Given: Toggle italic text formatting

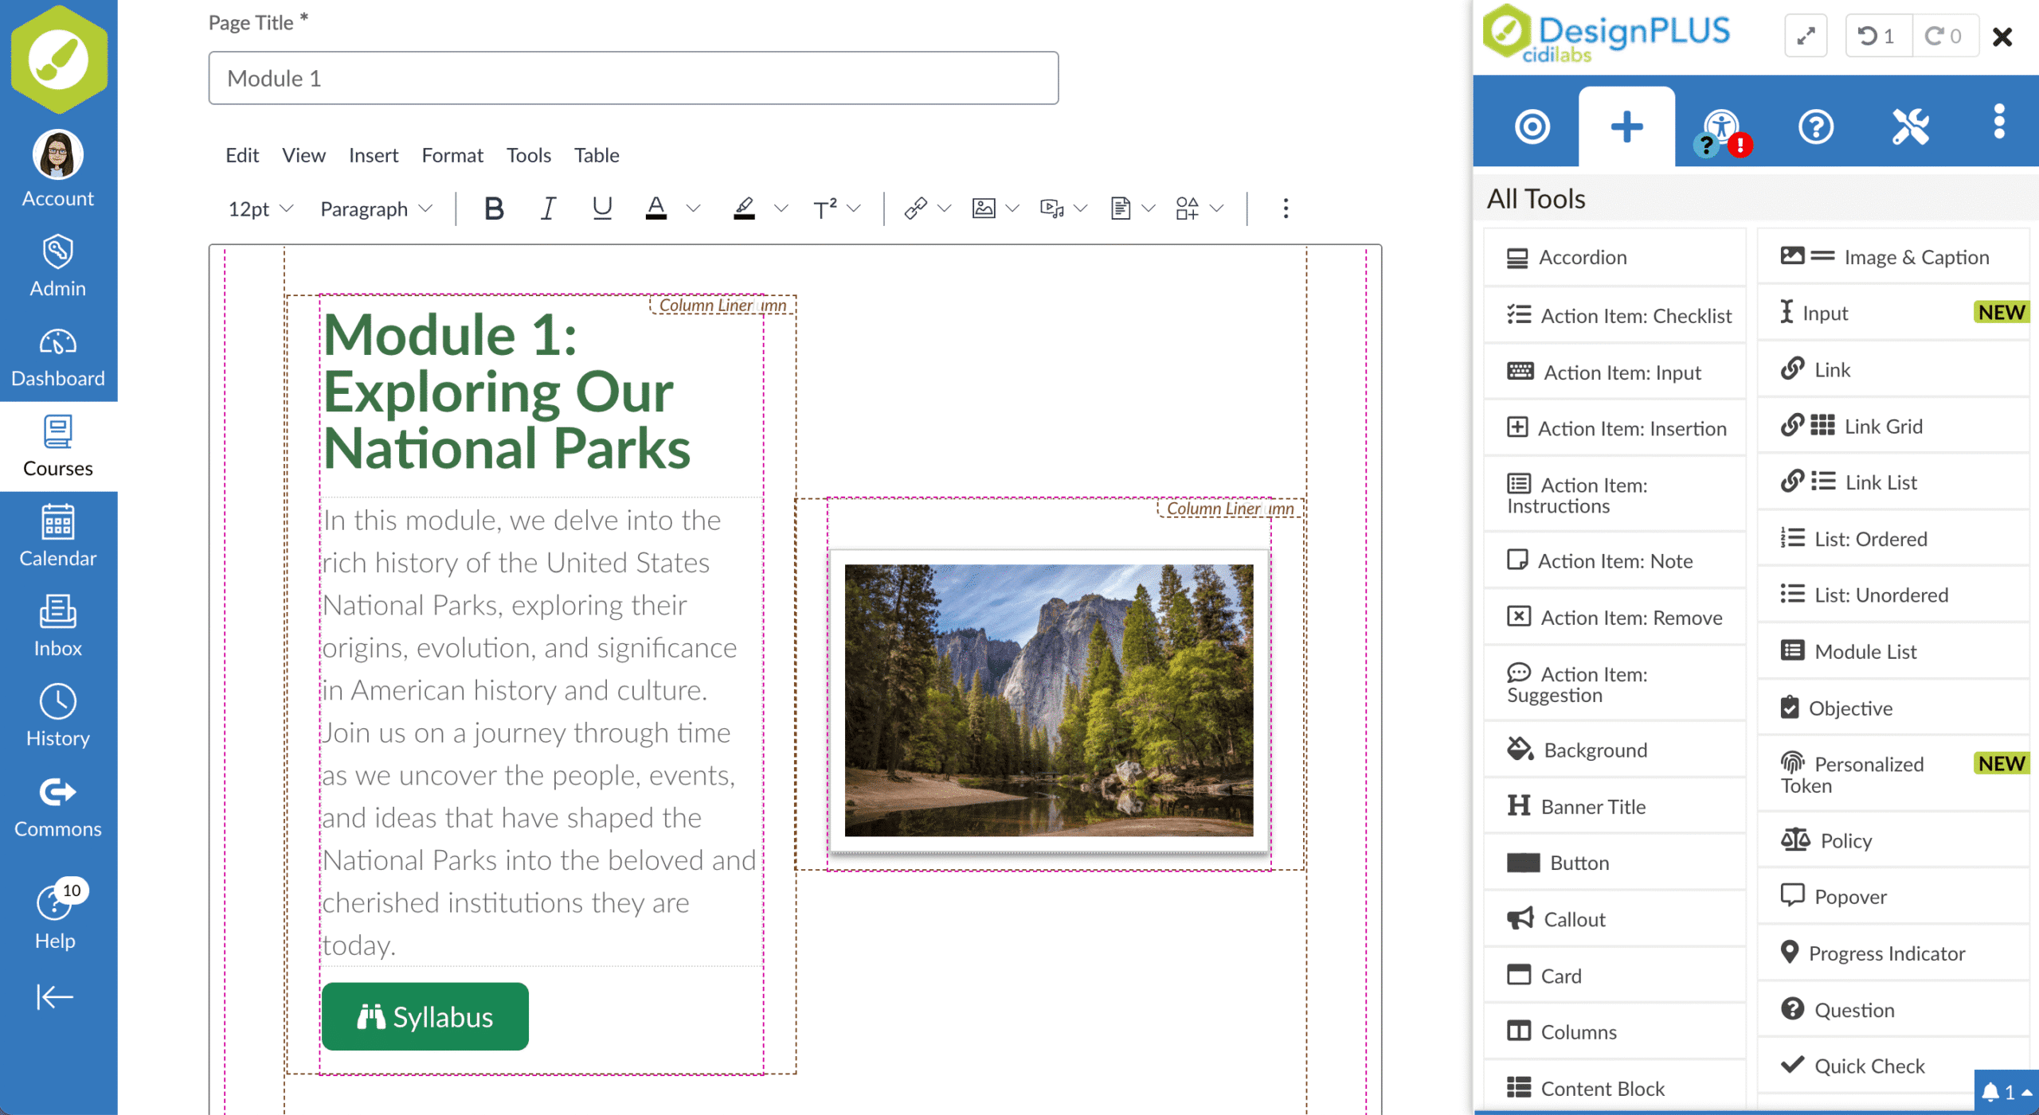Looking at the screenshot, I should coord(548,209).
